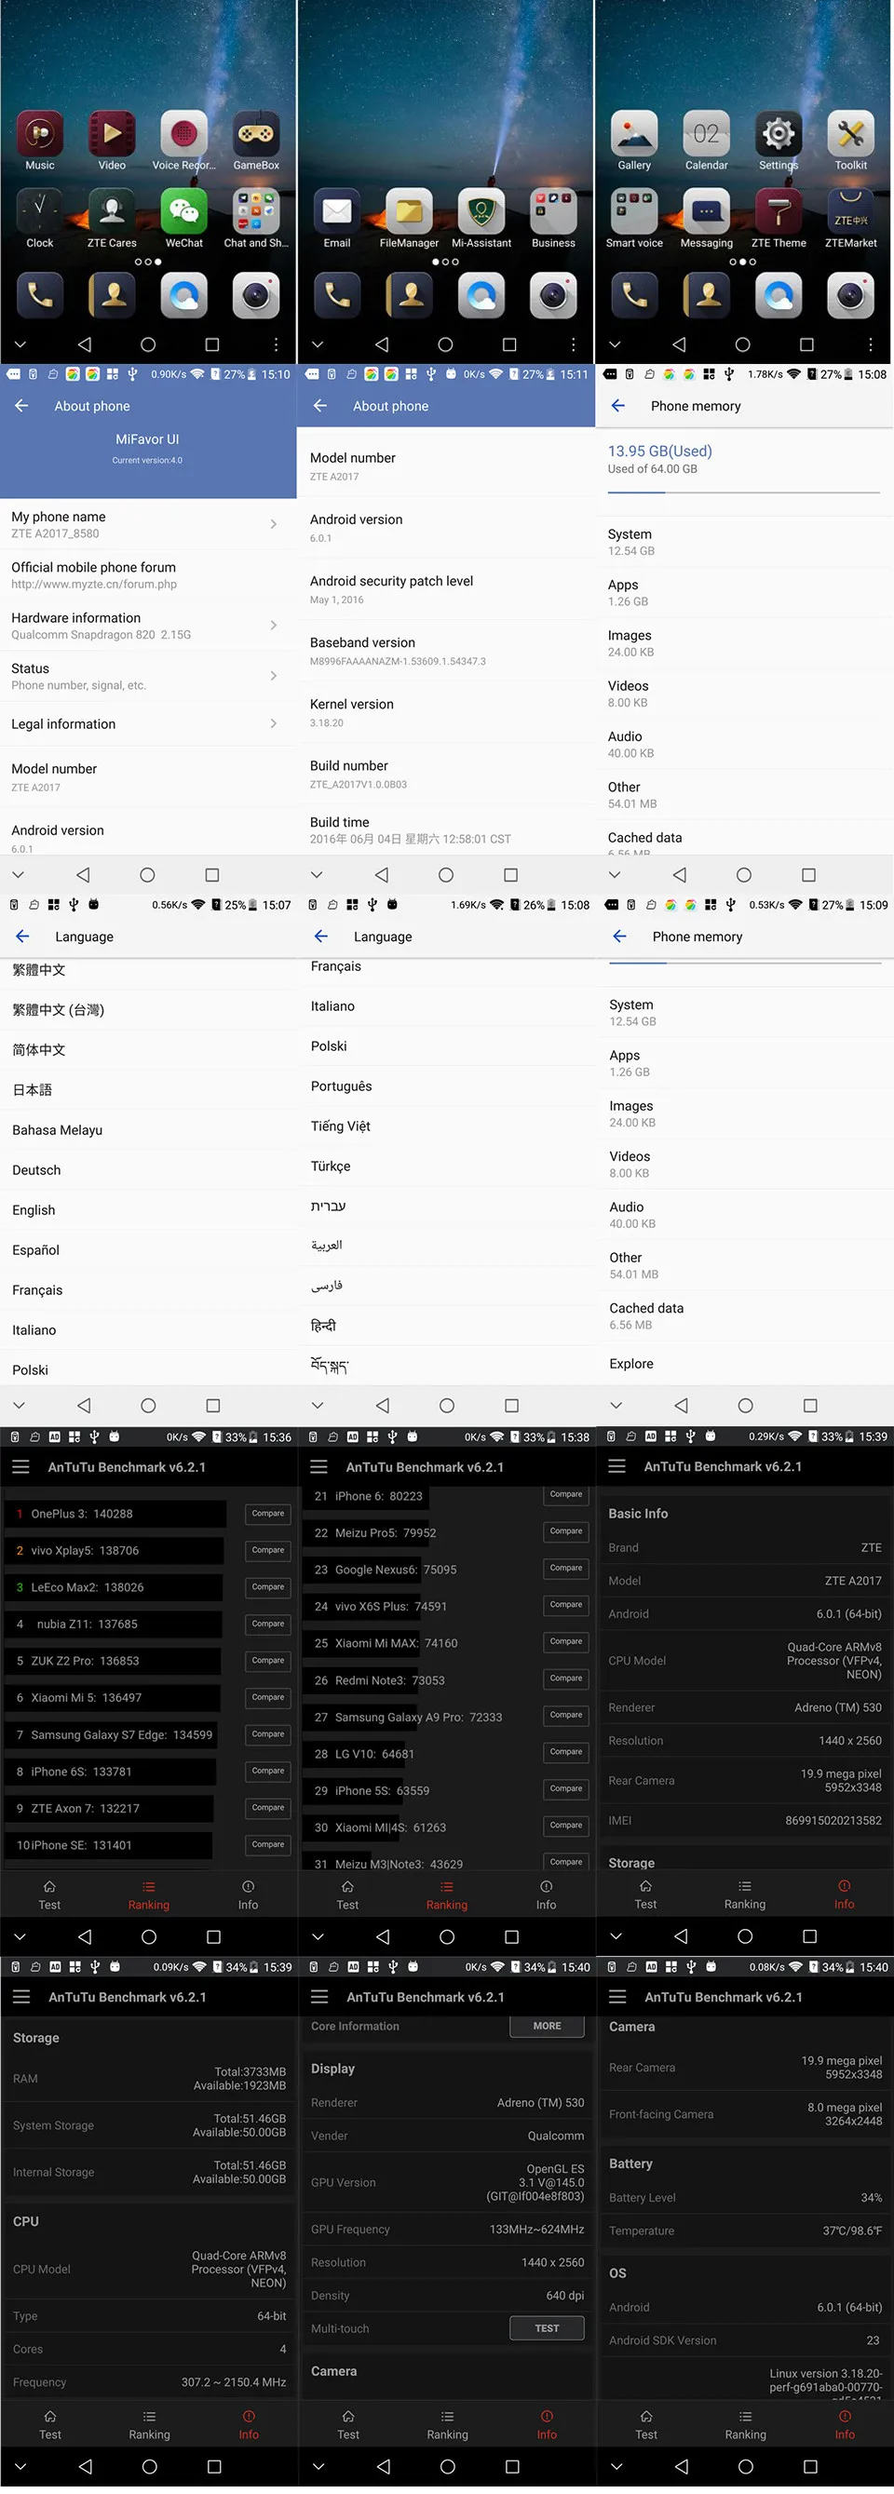Launch the Video app

tap(112, 134)
